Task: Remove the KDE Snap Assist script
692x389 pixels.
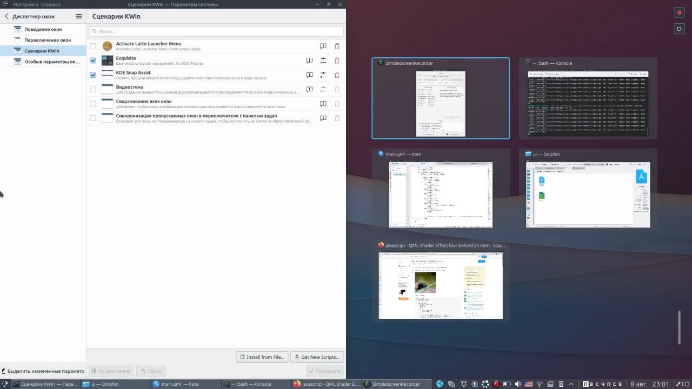Action: coord(337,75)
